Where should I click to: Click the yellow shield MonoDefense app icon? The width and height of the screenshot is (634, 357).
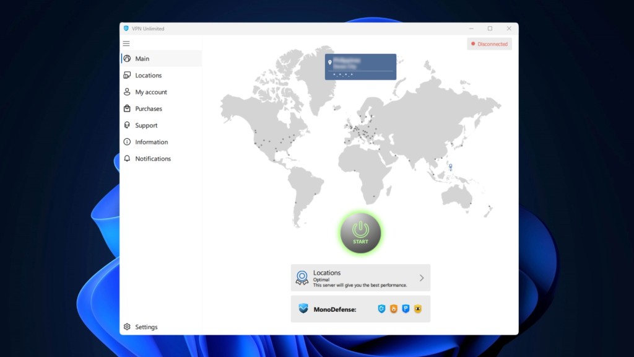418,309
